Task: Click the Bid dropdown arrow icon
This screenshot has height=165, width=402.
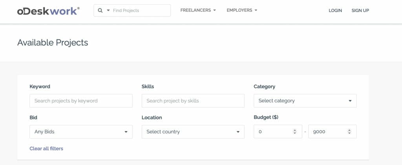Action: 126,132
